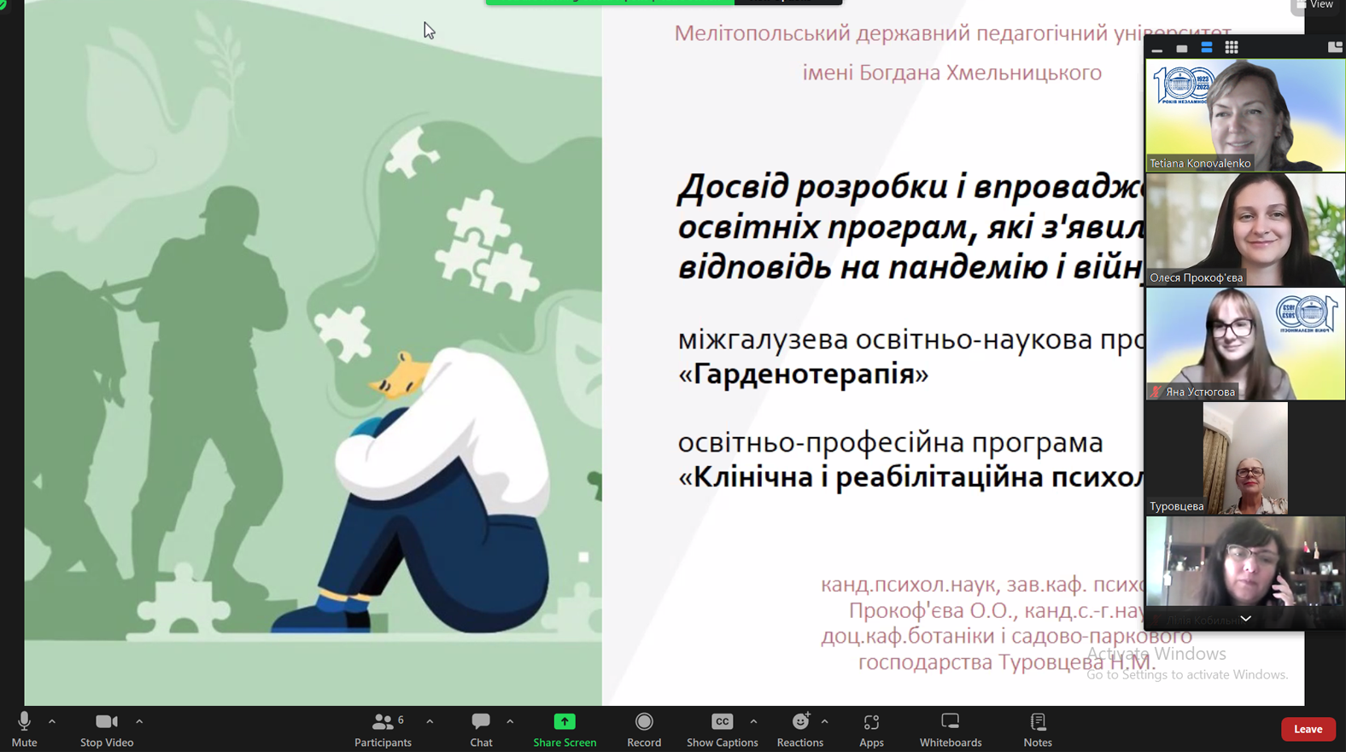Select Tetiana Konovalenko's video thumbnail

(x=1245, y=115)
